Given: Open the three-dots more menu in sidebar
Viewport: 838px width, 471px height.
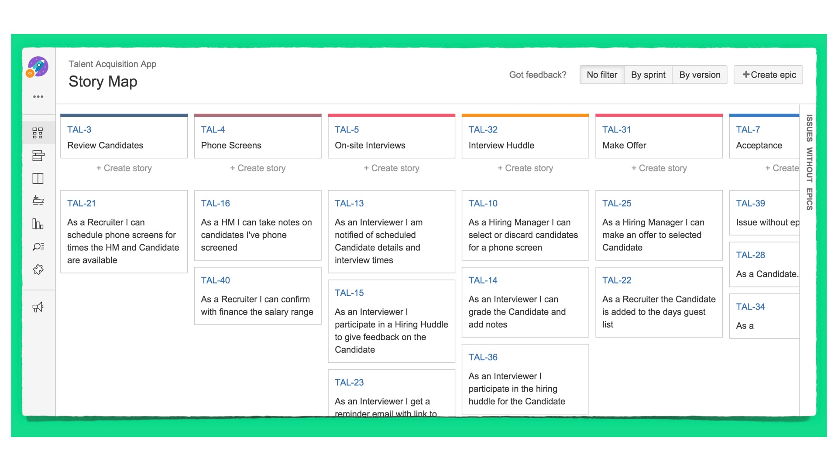Looking at the screenshot, I should (38, 97).
